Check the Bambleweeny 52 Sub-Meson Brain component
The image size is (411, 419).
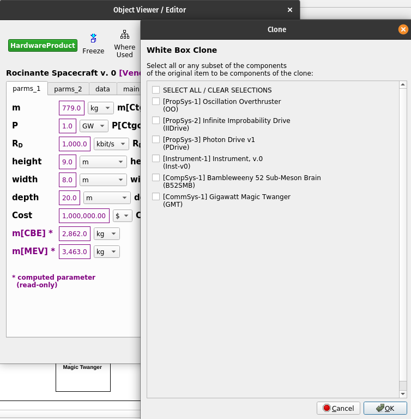coord(156,177)
